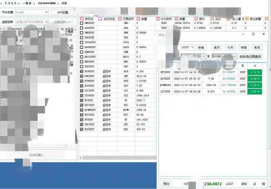Click the 交易货币 column header icon

(x=120, y=19)
